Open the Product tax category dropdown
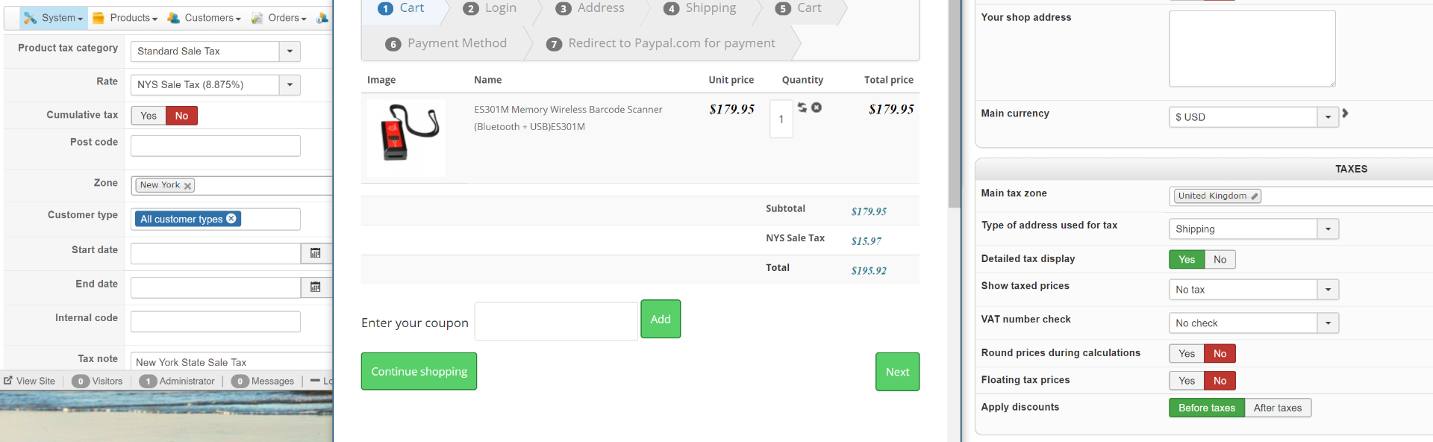Screen dimensions: 1433x442 tap(290, 52)
